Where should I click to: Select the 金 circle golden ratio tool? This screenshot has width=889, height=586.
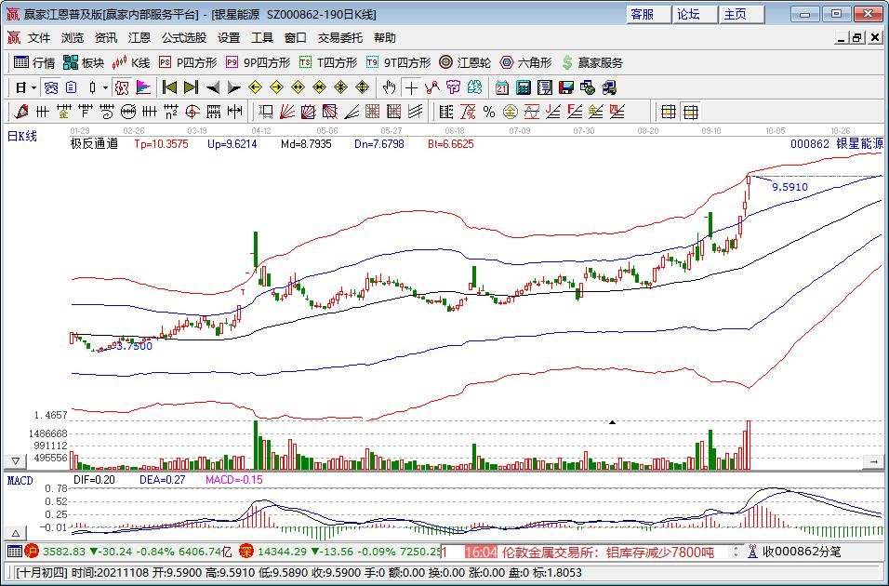click(x=511, y=113)
